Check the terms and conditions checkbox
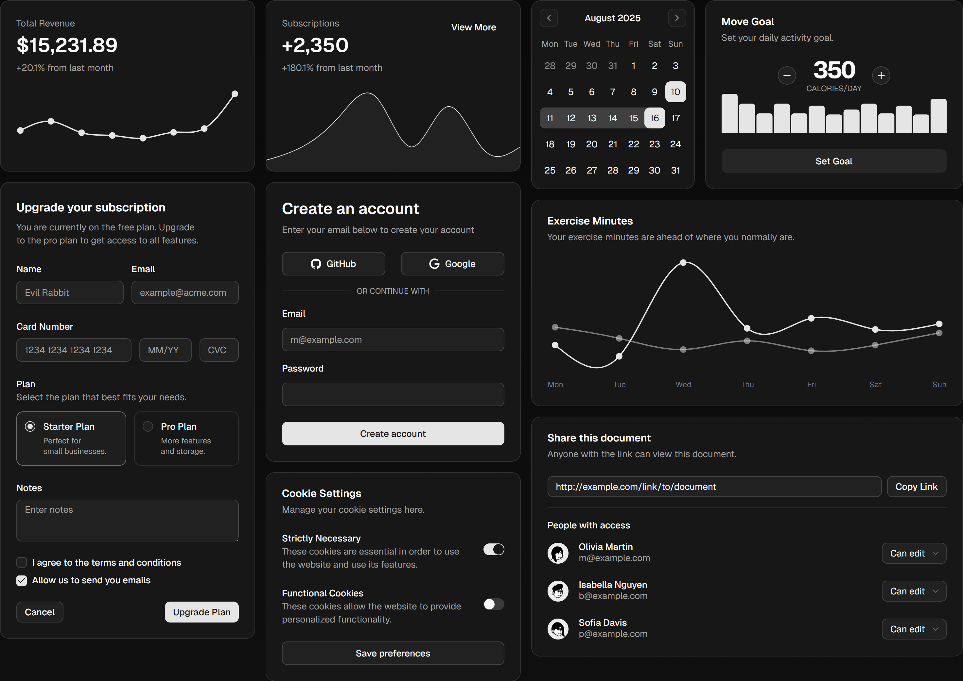The image size is (963, 681). pos(21,562)
